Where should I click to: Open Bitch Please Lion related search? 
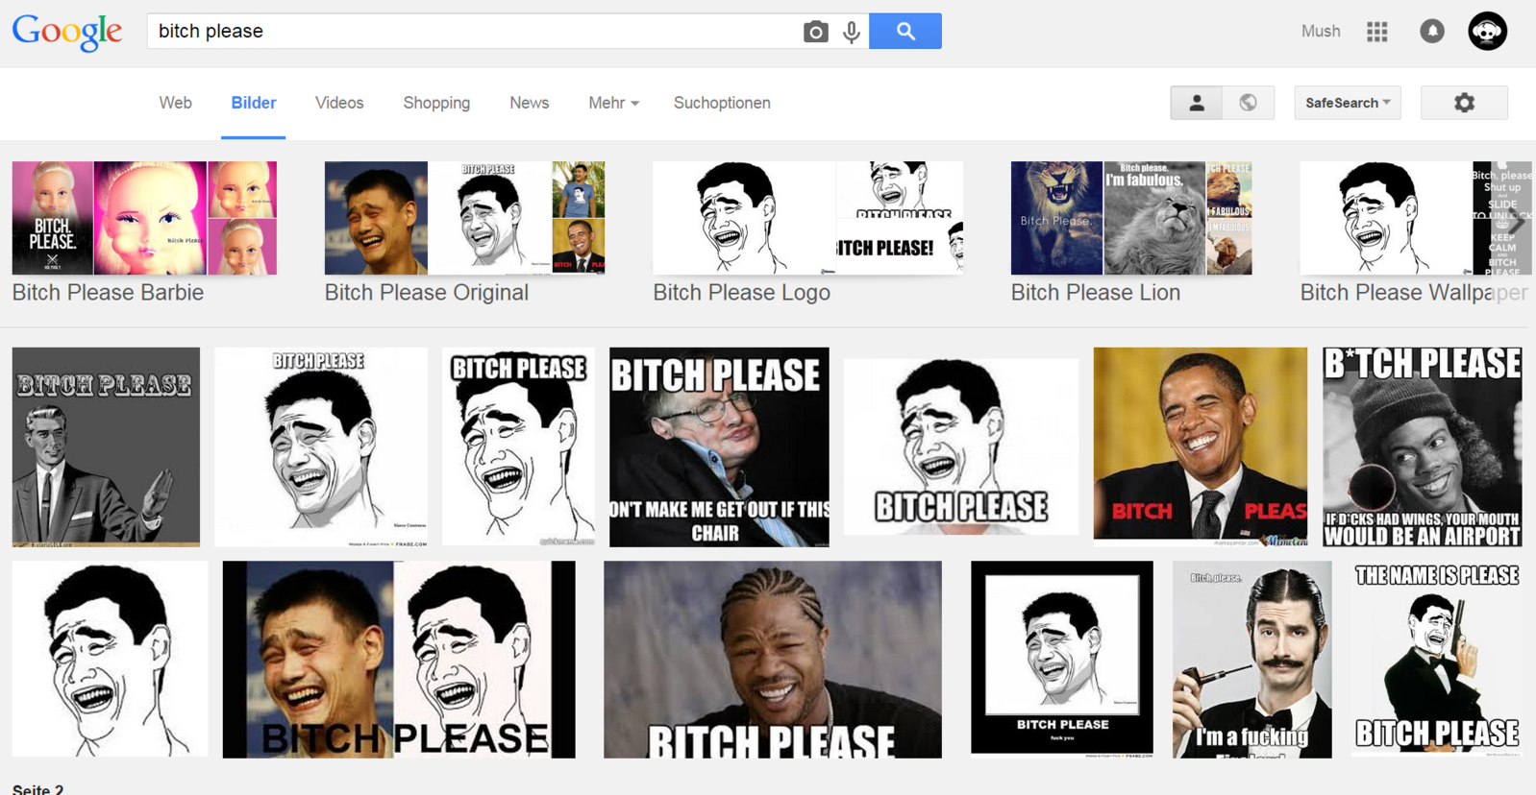point(1131,232)
